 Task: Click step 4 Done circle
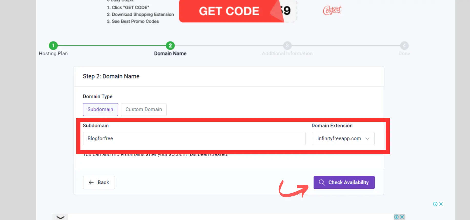click(x=404, y=46)
